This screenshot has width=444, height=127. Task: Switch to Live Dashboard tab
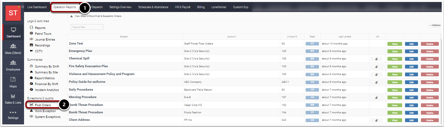click(x=37, y=7)
